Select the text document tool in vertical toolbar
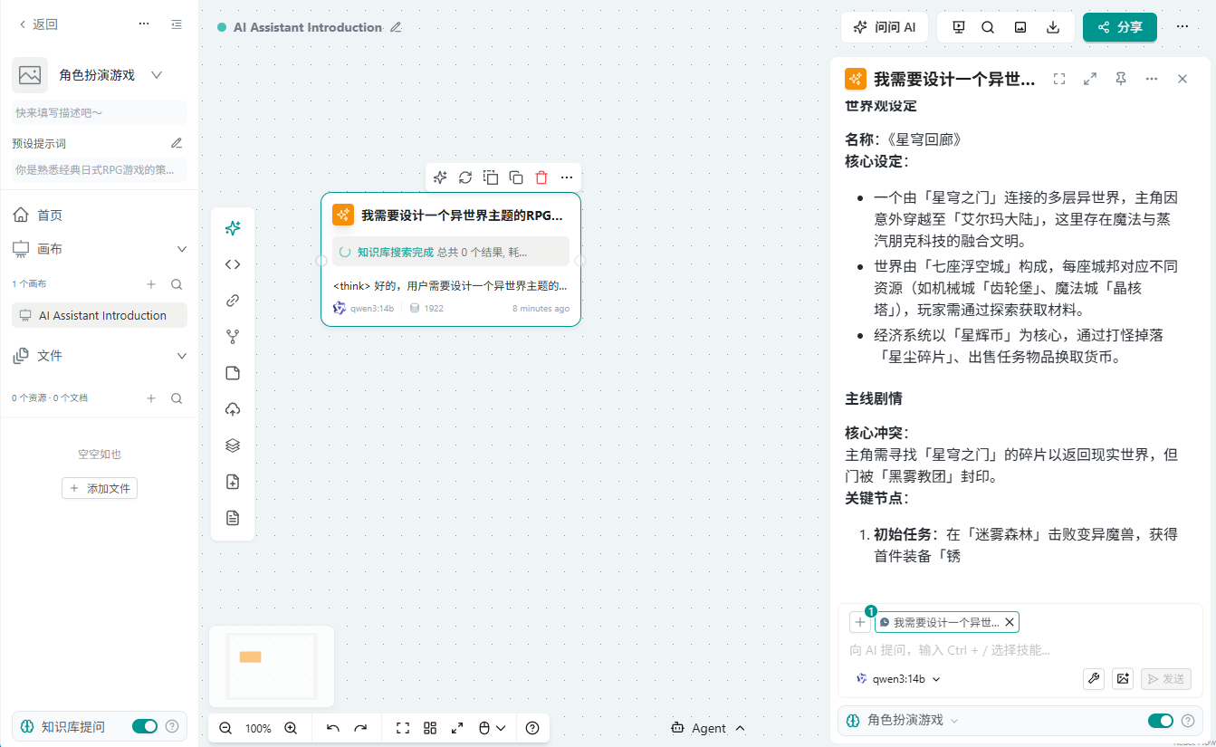 233,518
